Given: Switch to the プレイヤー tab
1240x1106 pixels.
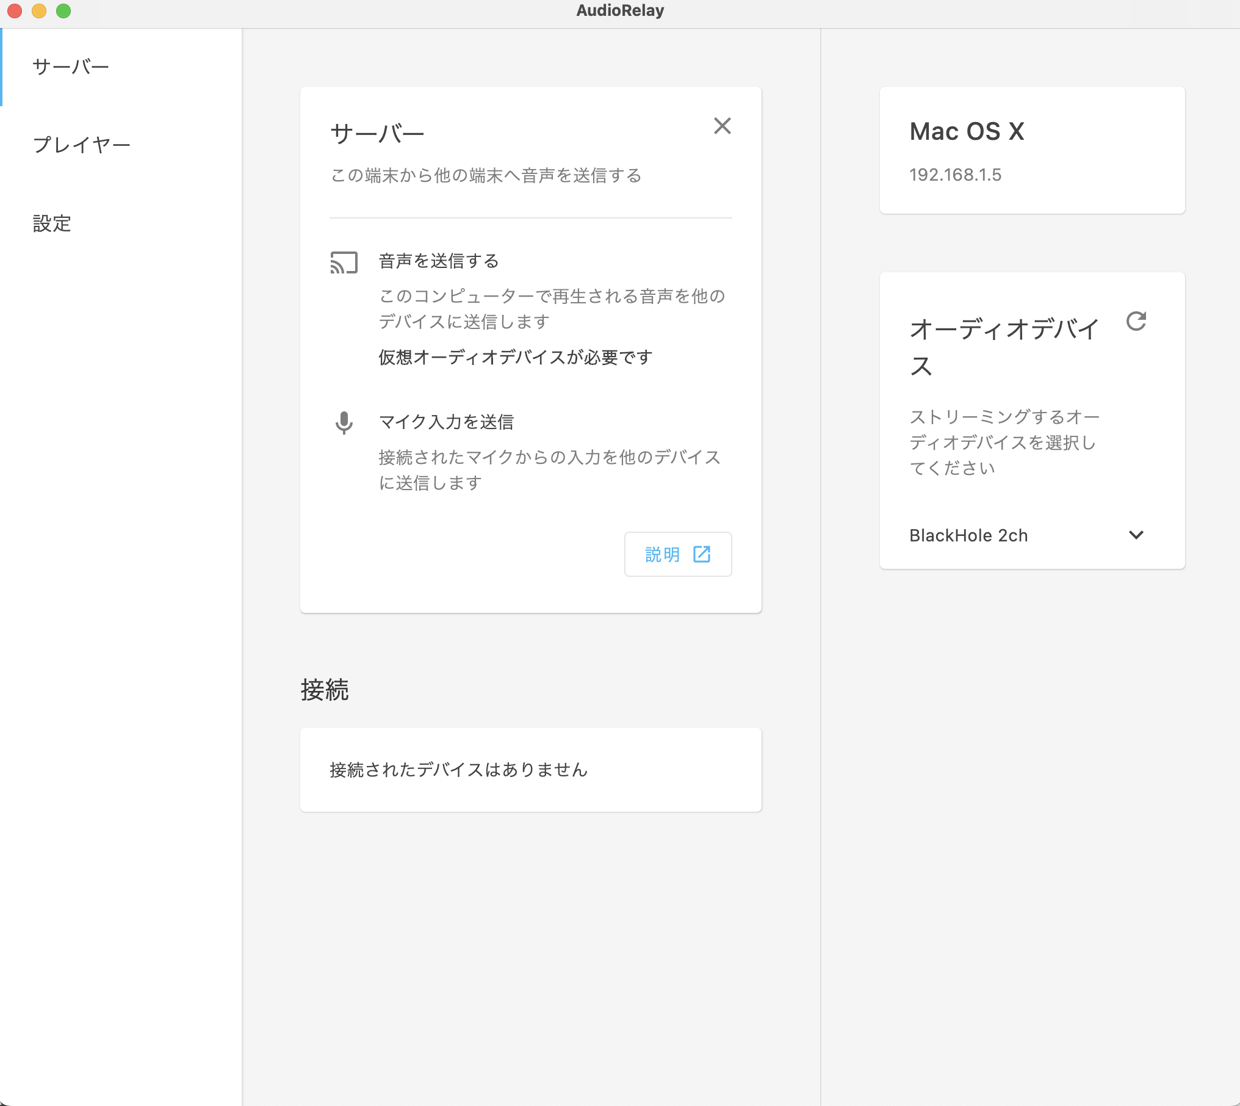Looking at the screenshot, I should [82, 145].
